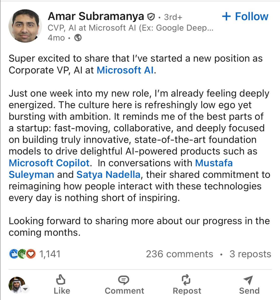
Task: Open the post author's profile photo
Action: pyautogui.click(x=25, y=26)
